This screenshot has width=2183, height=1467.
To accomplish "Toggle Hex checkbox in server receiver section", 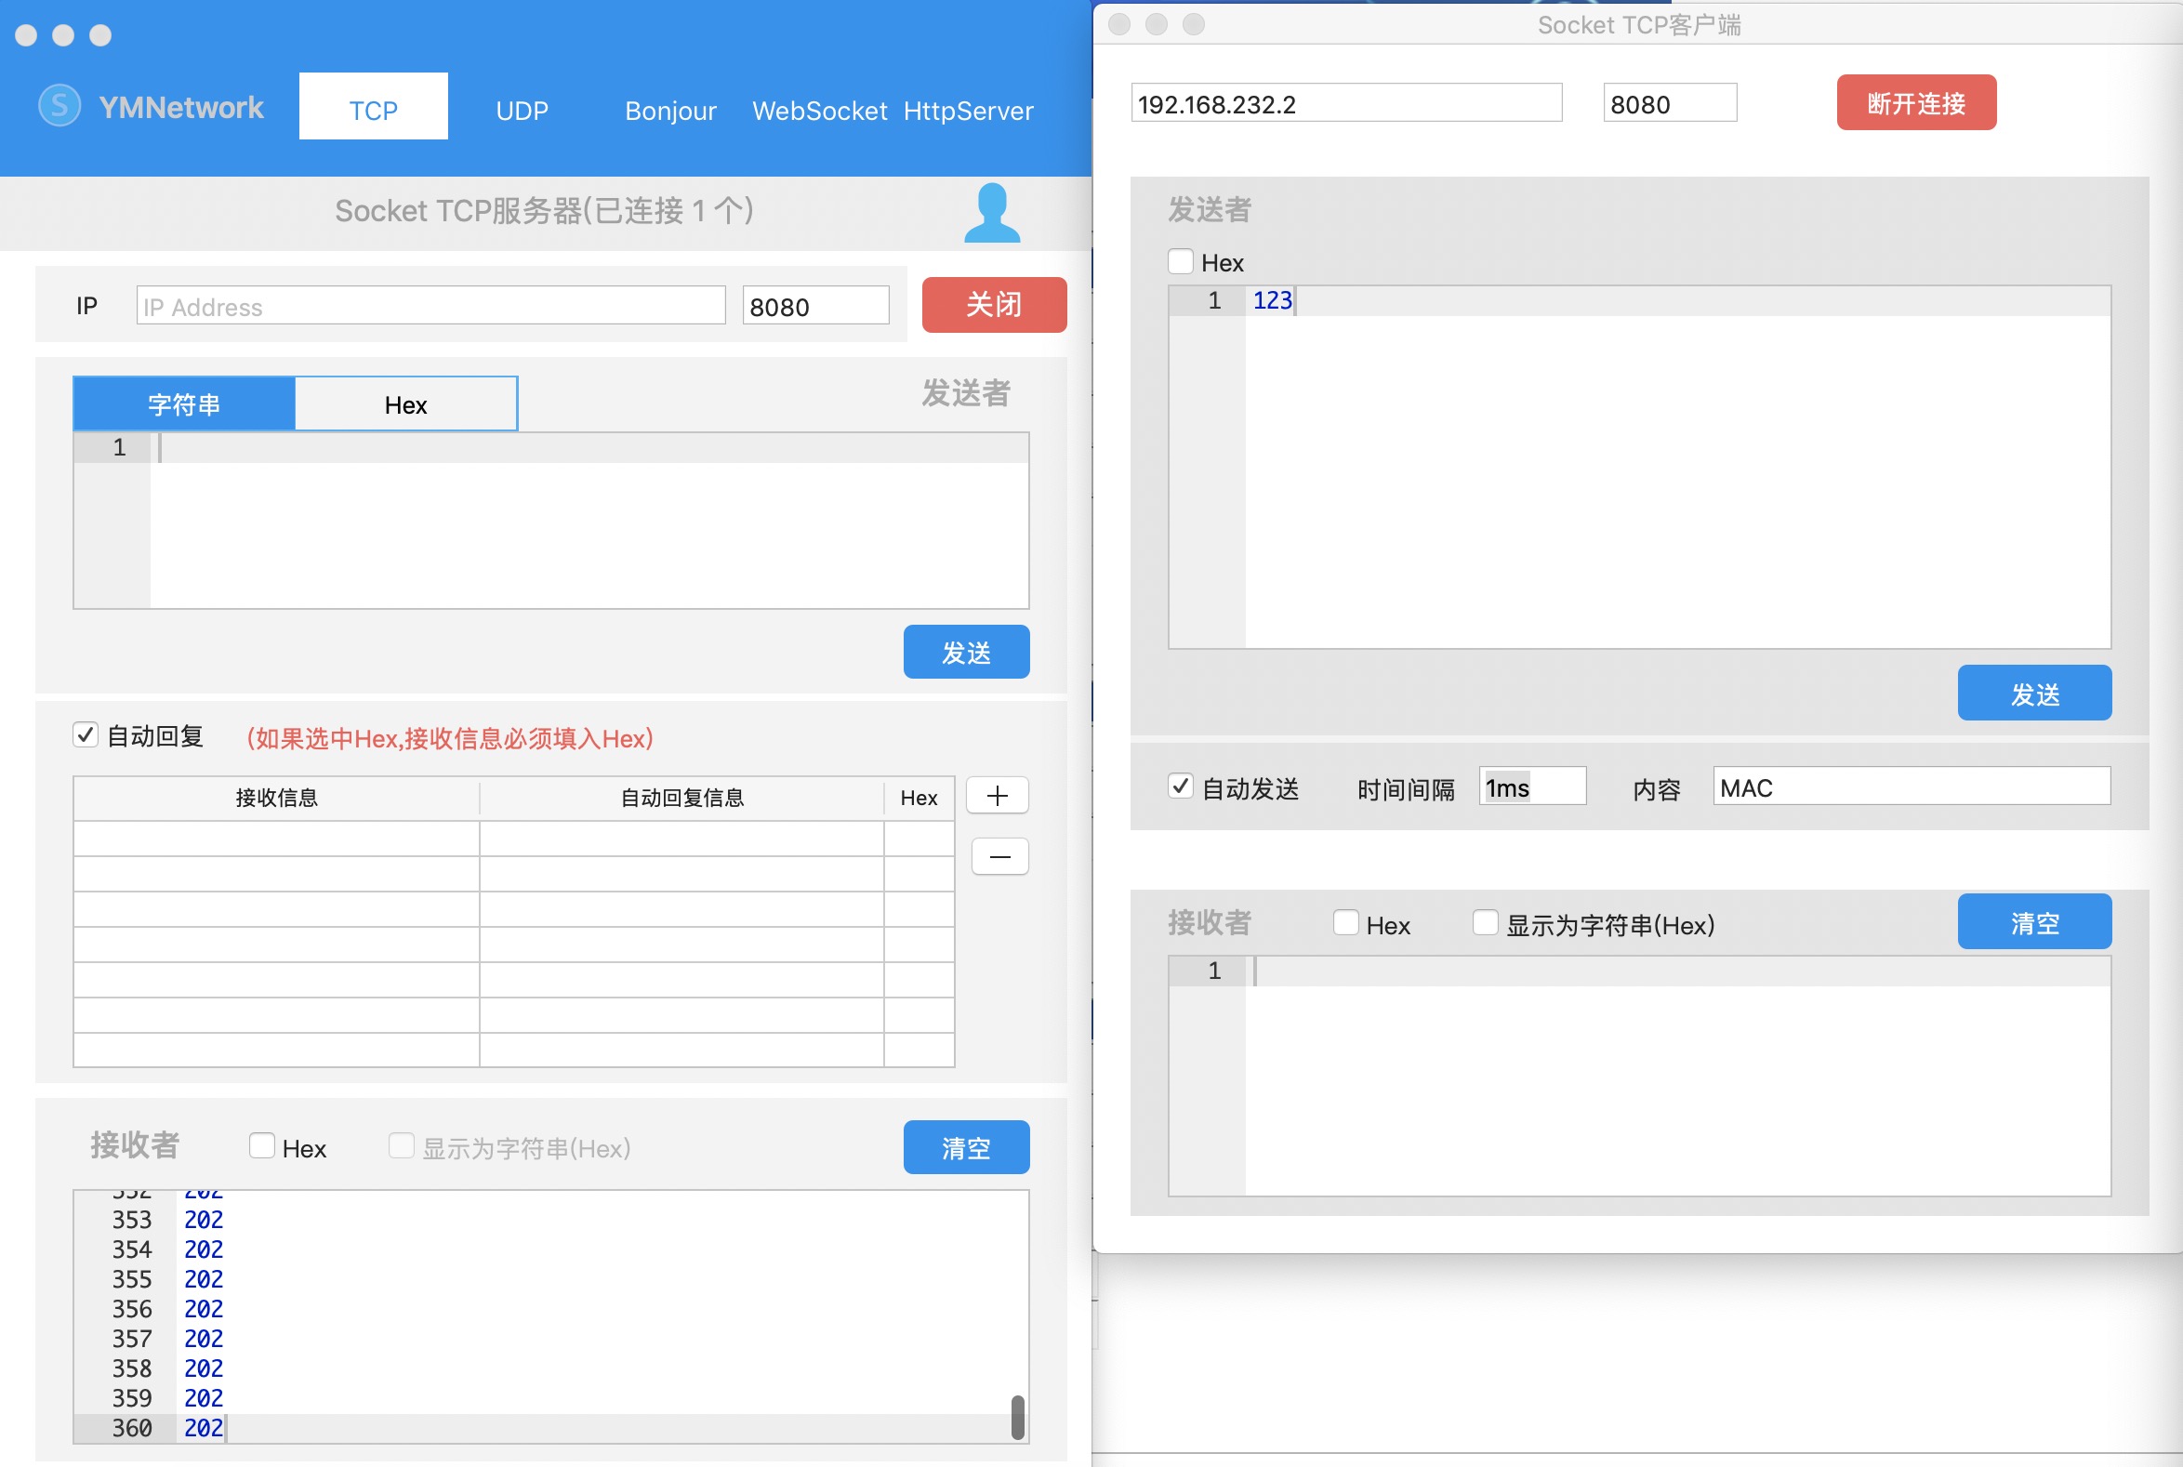I will click(x=262, y=1146).
